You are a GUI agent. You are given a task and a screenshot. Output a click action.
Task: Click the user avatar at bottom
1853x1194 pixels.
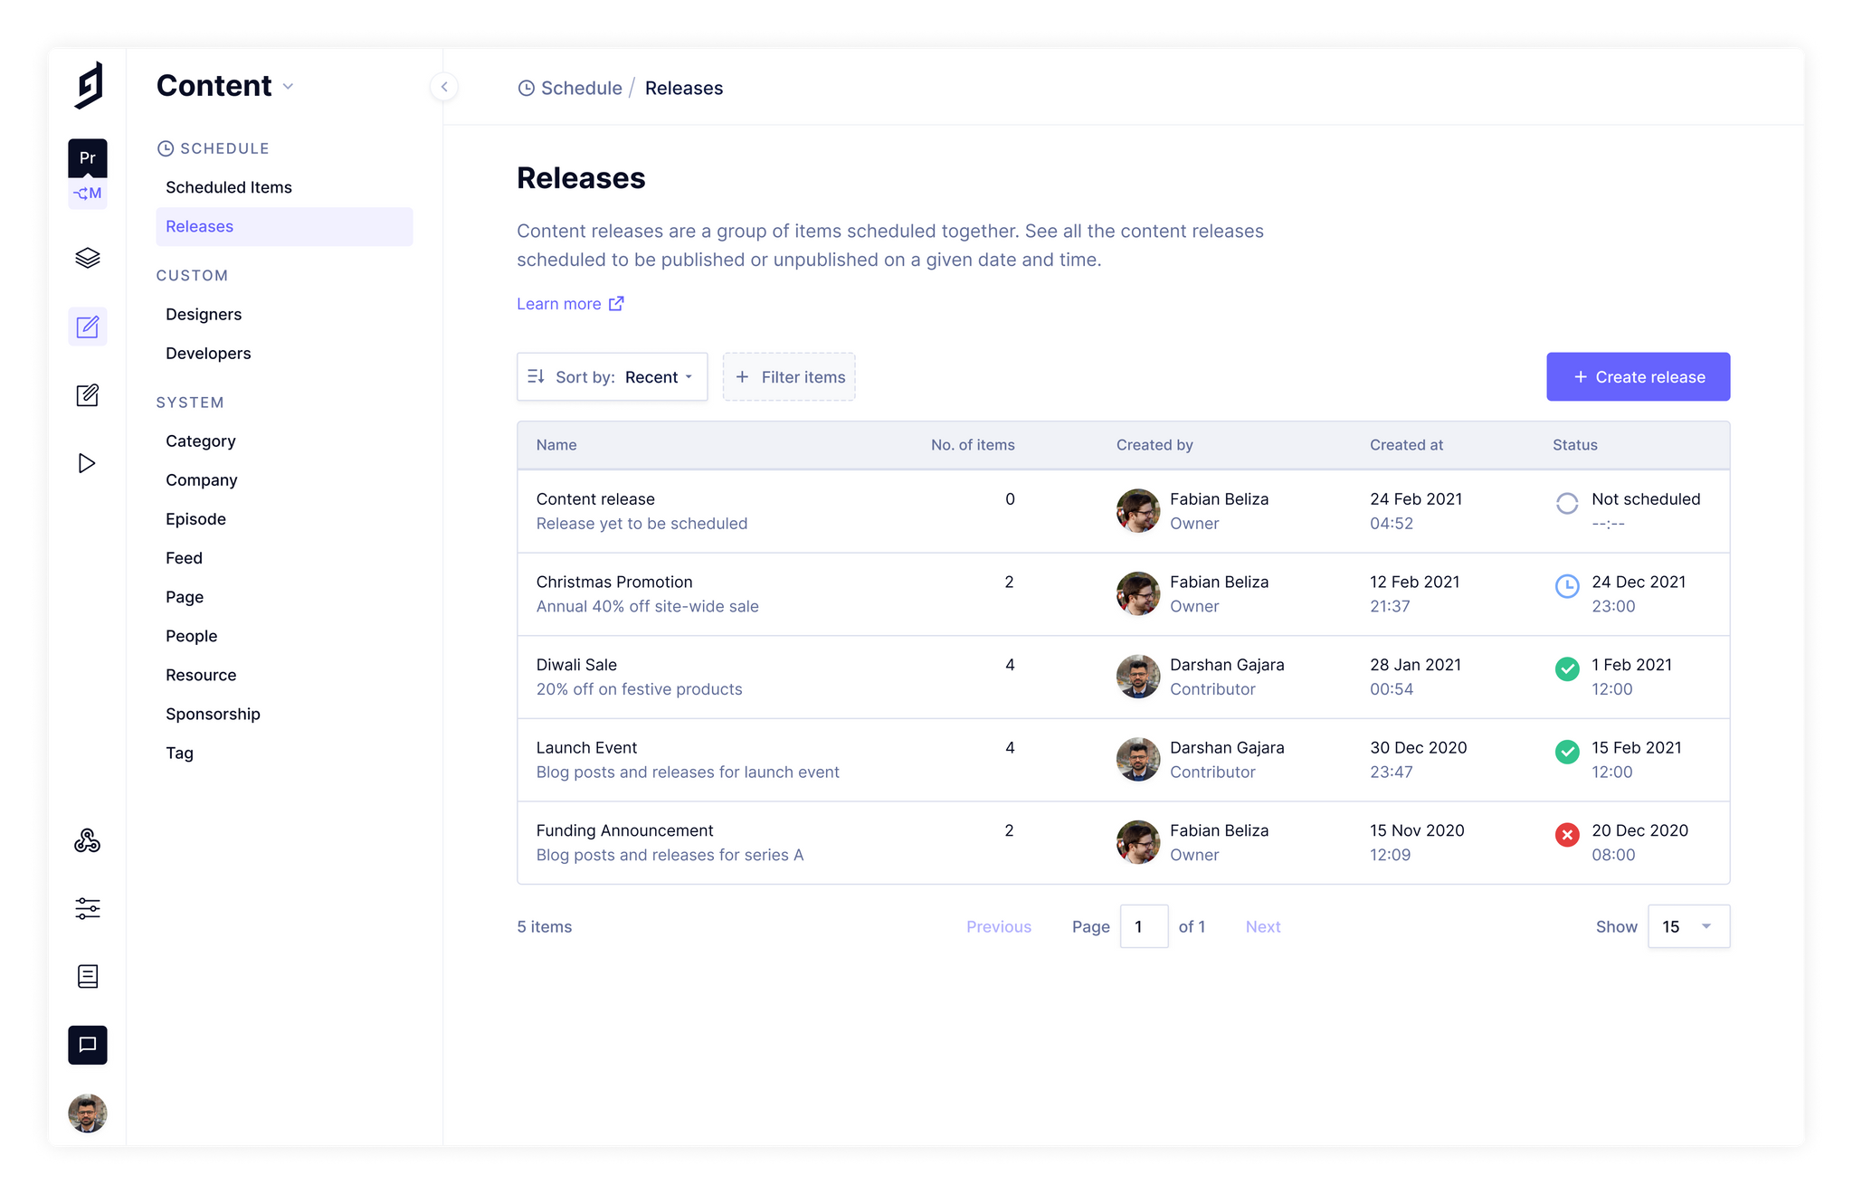point(87,1113)
